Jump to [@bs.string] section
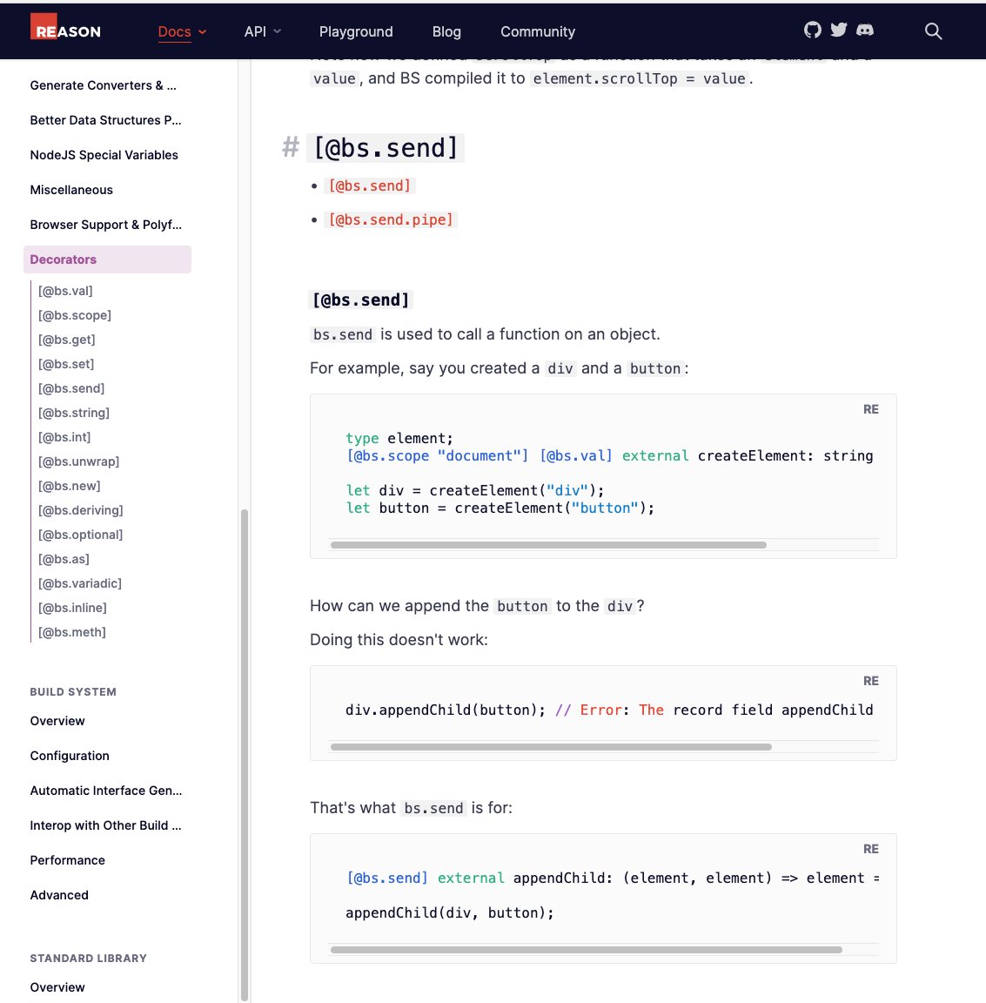 (73, 413)
